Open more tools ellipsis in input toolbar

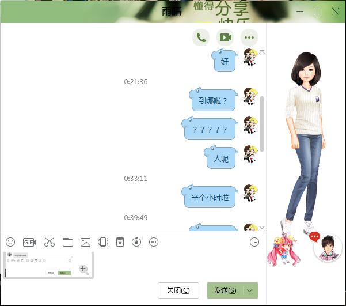tap(154, 242)
